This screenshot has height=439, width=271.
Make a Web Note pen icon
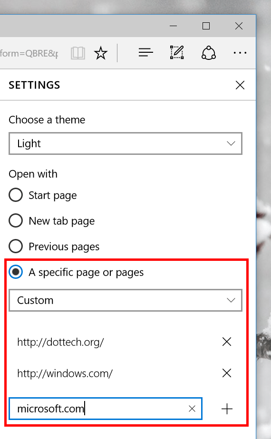[177, 52]
